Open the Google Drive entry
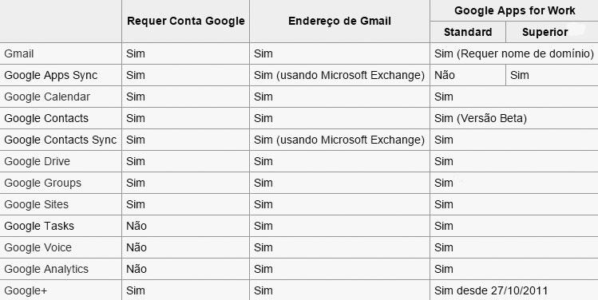 pos(37,162)
